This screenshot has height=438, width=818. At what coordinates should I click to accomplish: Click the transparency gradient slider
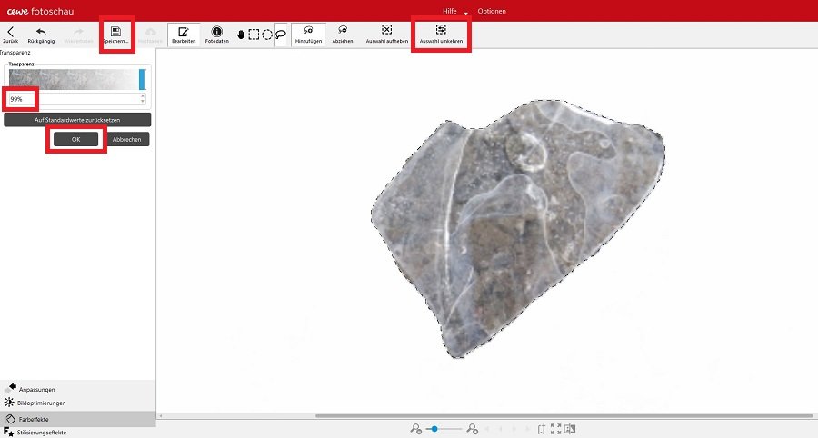[x=76, y=79]
